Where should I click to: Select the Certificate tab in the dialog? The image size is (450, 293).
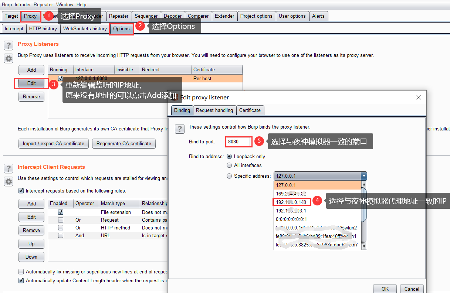[250, 110]
